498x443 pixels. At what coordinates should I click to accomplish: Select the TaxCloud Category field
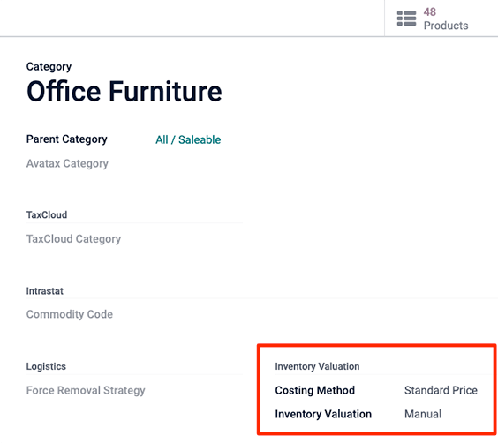[73, 238]
